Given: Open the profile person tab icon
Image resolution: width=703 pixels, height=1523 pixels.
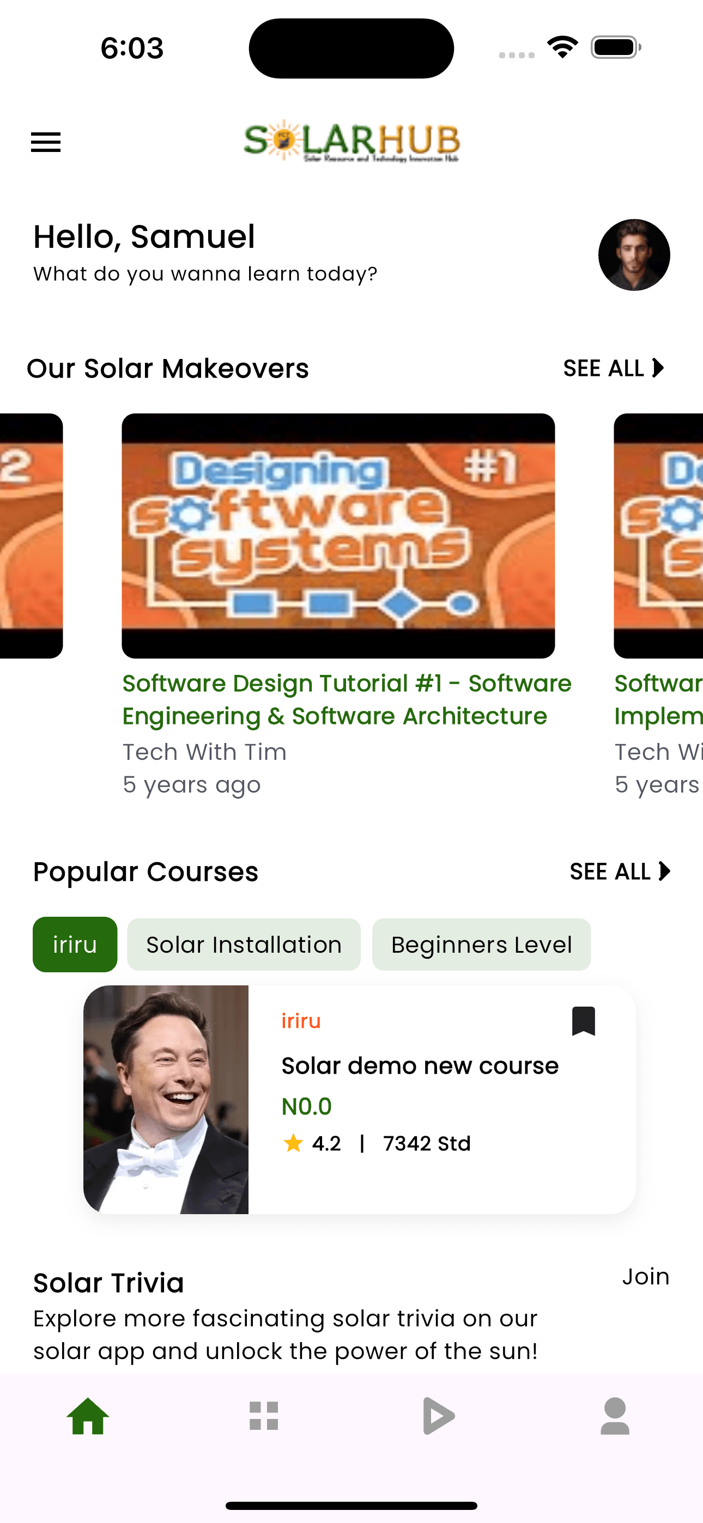Looking at the screenshot, I should (615, 1417).
